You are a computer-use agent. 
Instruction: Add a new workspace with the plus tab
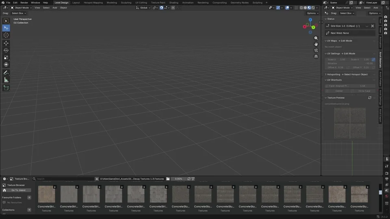pos(266,2)
